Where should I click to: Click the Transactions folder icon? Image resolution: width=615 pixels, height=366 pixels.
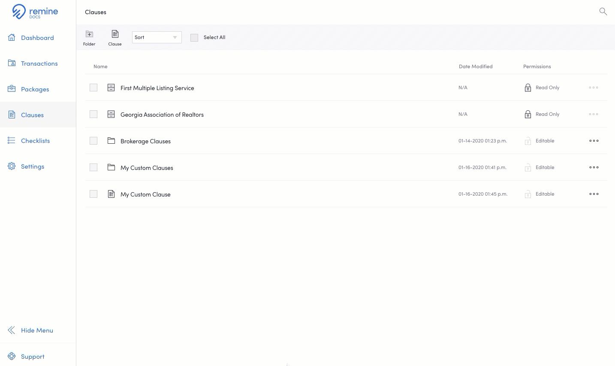coord(12,63)
